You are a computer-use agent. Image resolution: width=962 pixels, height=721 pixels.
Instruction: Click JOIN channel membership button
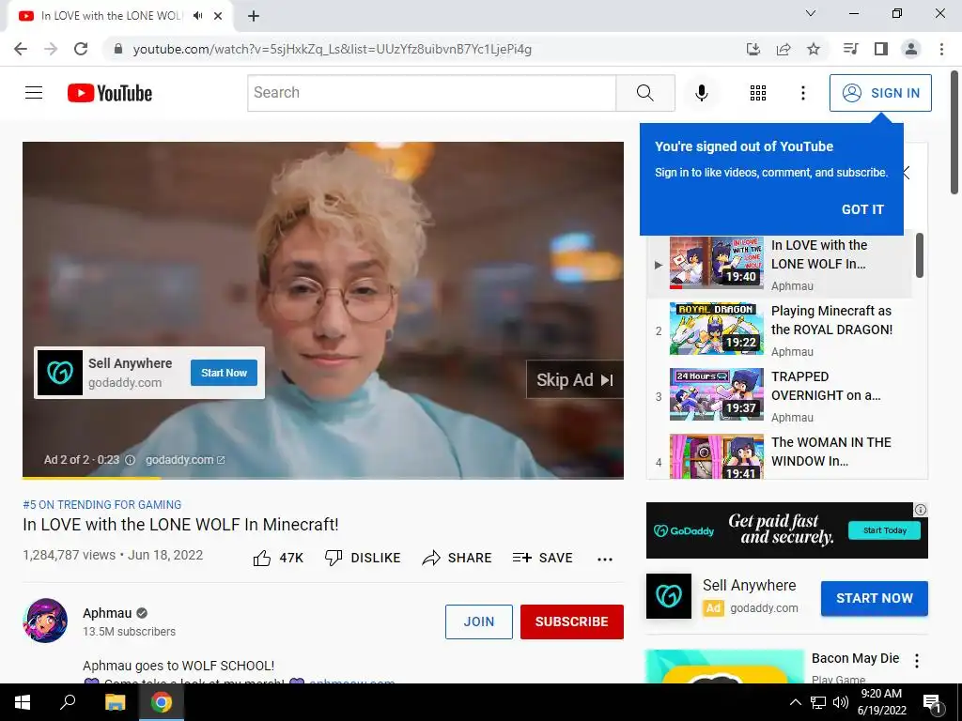pyautogui.click(x=478, y=621)
